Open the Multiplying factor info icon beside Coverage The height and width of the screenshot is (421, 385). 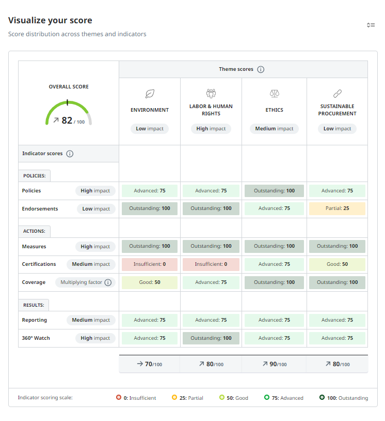109,282
